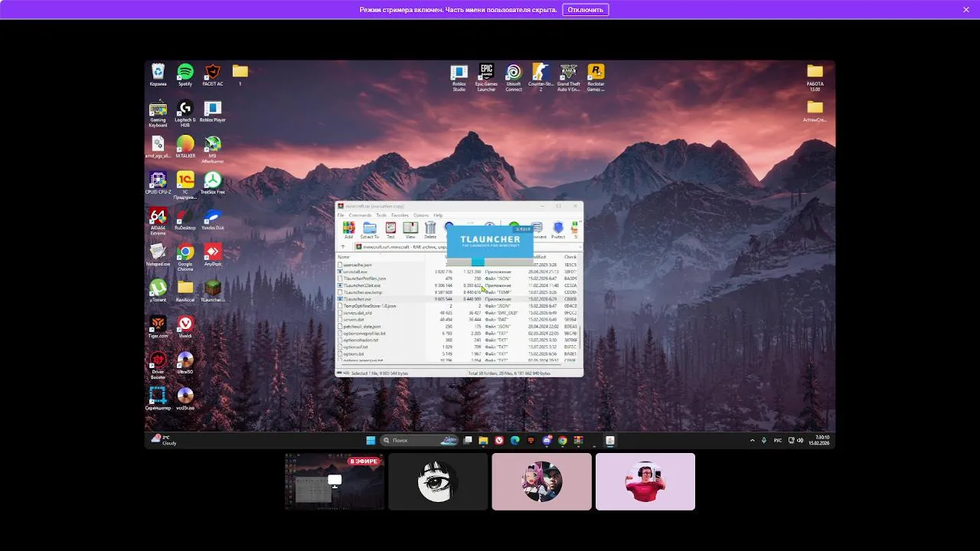This screenshot has height=551, width=980.
Task: Click the Roblox Player desktop icon
Action: (x=213, y=112)
